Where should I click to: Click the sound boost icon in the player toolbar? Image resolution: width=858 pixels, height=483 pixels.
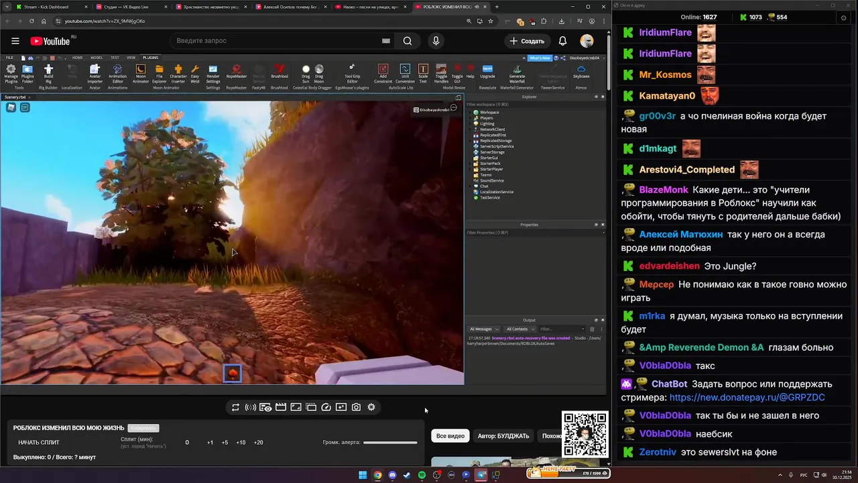(x=250, y=407)
